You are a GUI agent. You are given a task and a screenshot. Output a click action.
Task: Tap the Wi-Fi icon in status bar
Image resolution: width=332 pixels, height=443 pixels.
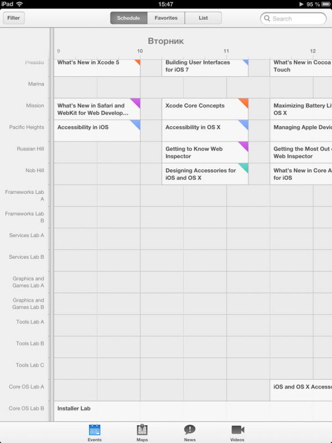click(x=19, y=4)
